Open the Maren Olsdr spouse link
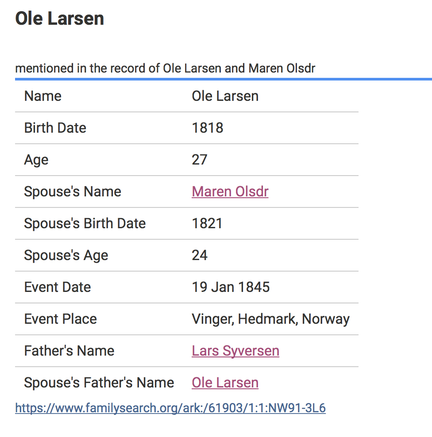This screenshot has height=437, width=432. click(x=230, y=192)
